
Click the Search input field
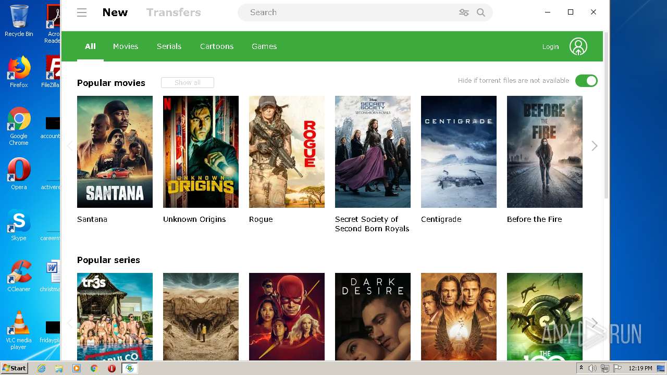(x=349, y=12)
